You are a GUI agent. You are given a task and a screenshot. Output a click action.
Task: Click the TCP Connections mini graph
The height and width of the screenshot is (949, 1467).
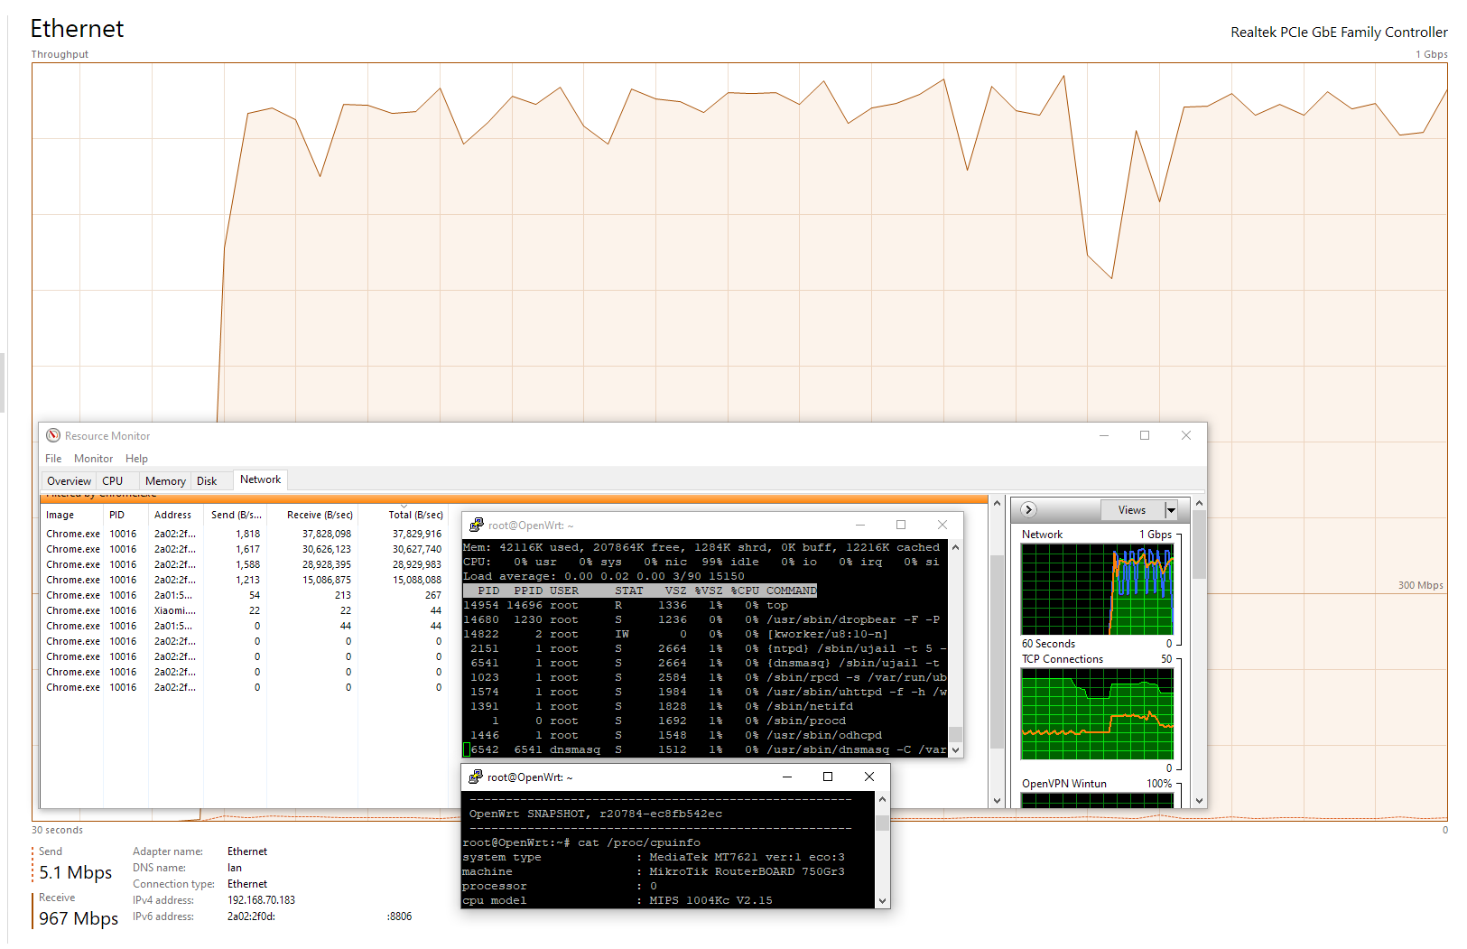click(1097, 713)
